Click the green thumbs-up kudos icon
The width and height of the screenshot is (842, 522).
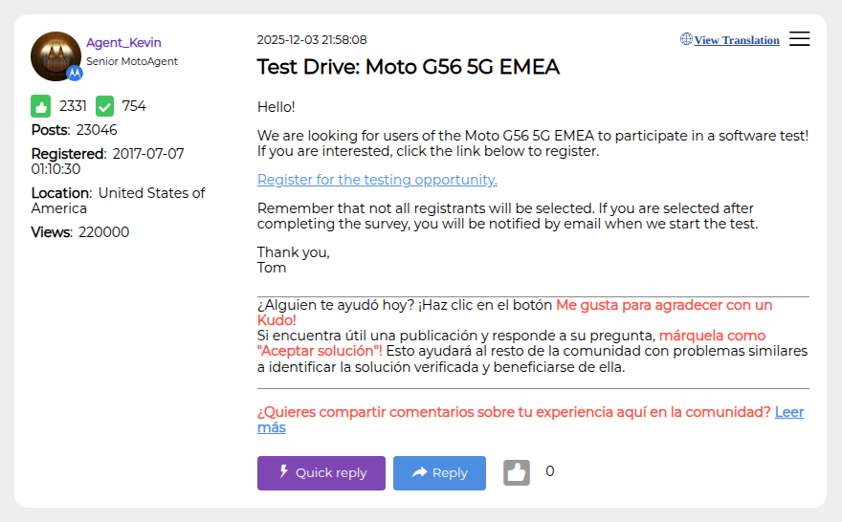41,106
